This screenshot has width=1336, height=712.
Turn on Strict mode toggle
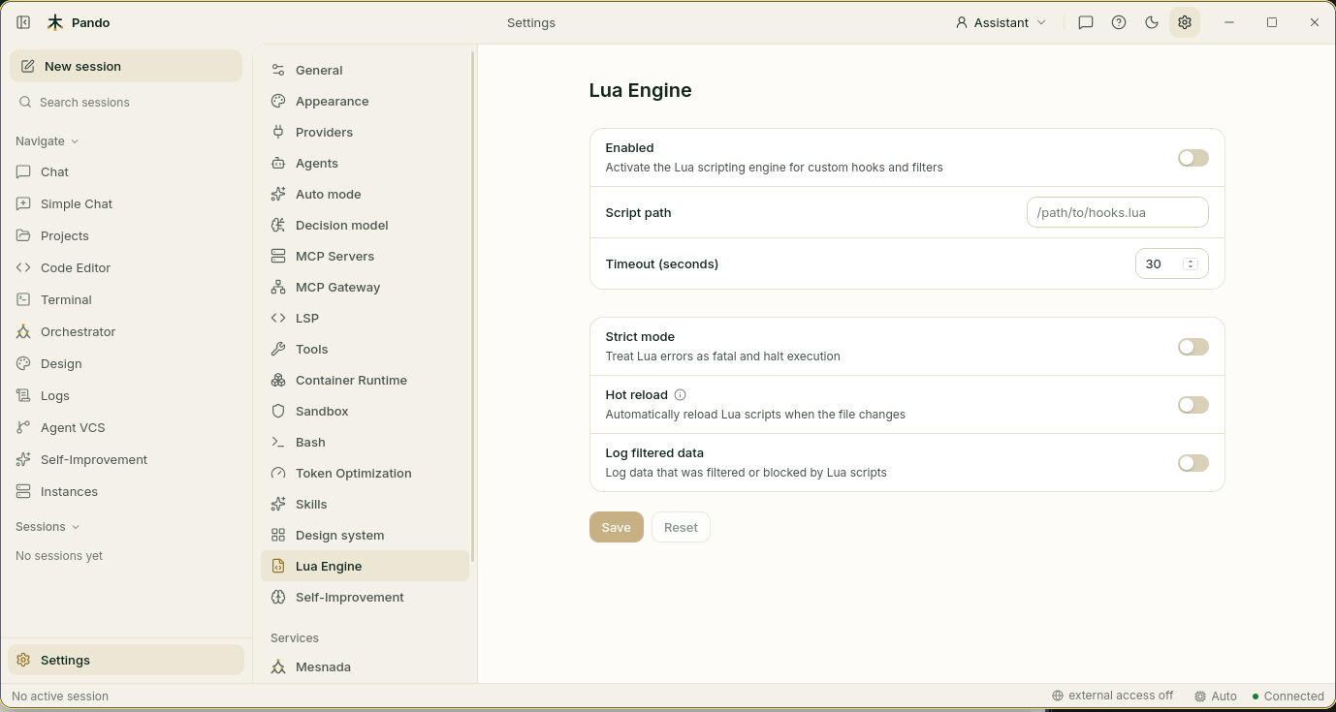tap(1193, 347)
